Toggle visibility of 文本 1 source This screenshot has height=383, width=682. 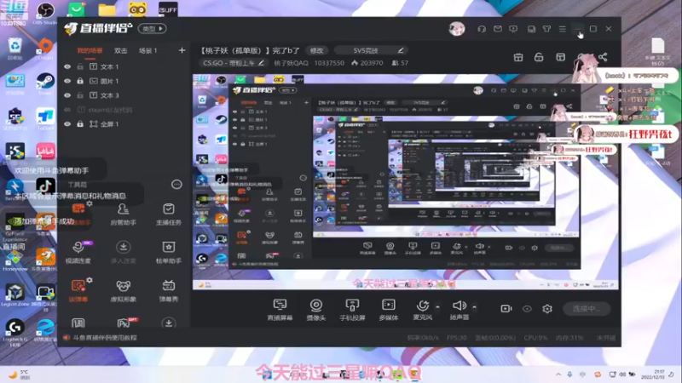click(67, 67)
